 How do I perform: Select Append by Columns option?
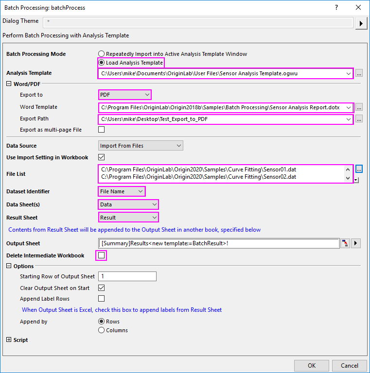point(102,330)
